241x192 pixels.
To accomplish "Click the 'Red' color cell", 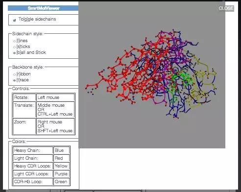I will [x=62, y=158].
